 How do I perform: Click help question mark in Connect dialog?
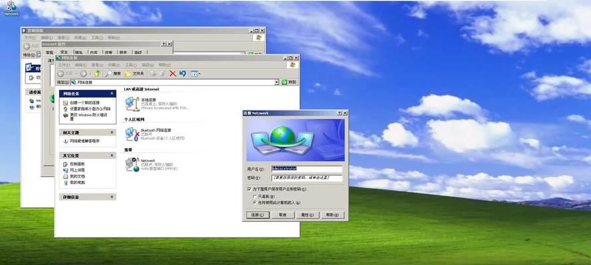pyautogui.click(x=339, y=113)
